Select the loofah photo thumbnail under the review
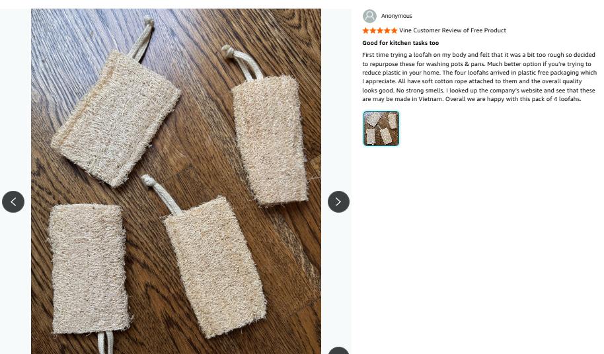The height and width of the screenshot is (354, 604). (x=381, y=128)
